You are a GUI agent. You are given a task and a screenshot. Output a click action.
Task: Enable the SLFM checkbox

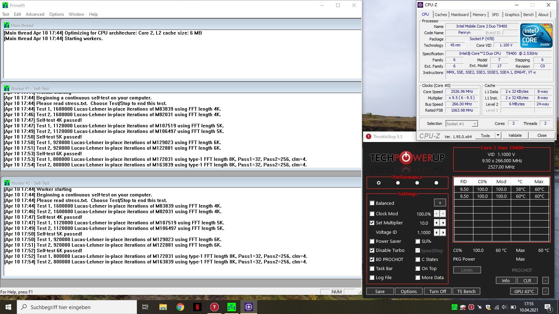pyautogui.click(x=418, y=241)
